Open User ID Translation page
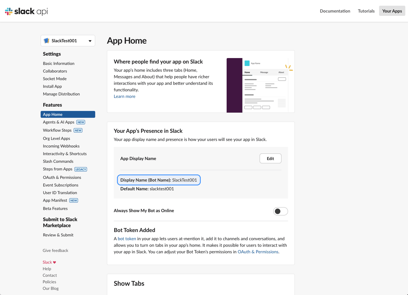The image size is (408, 295). click(60, 193)
